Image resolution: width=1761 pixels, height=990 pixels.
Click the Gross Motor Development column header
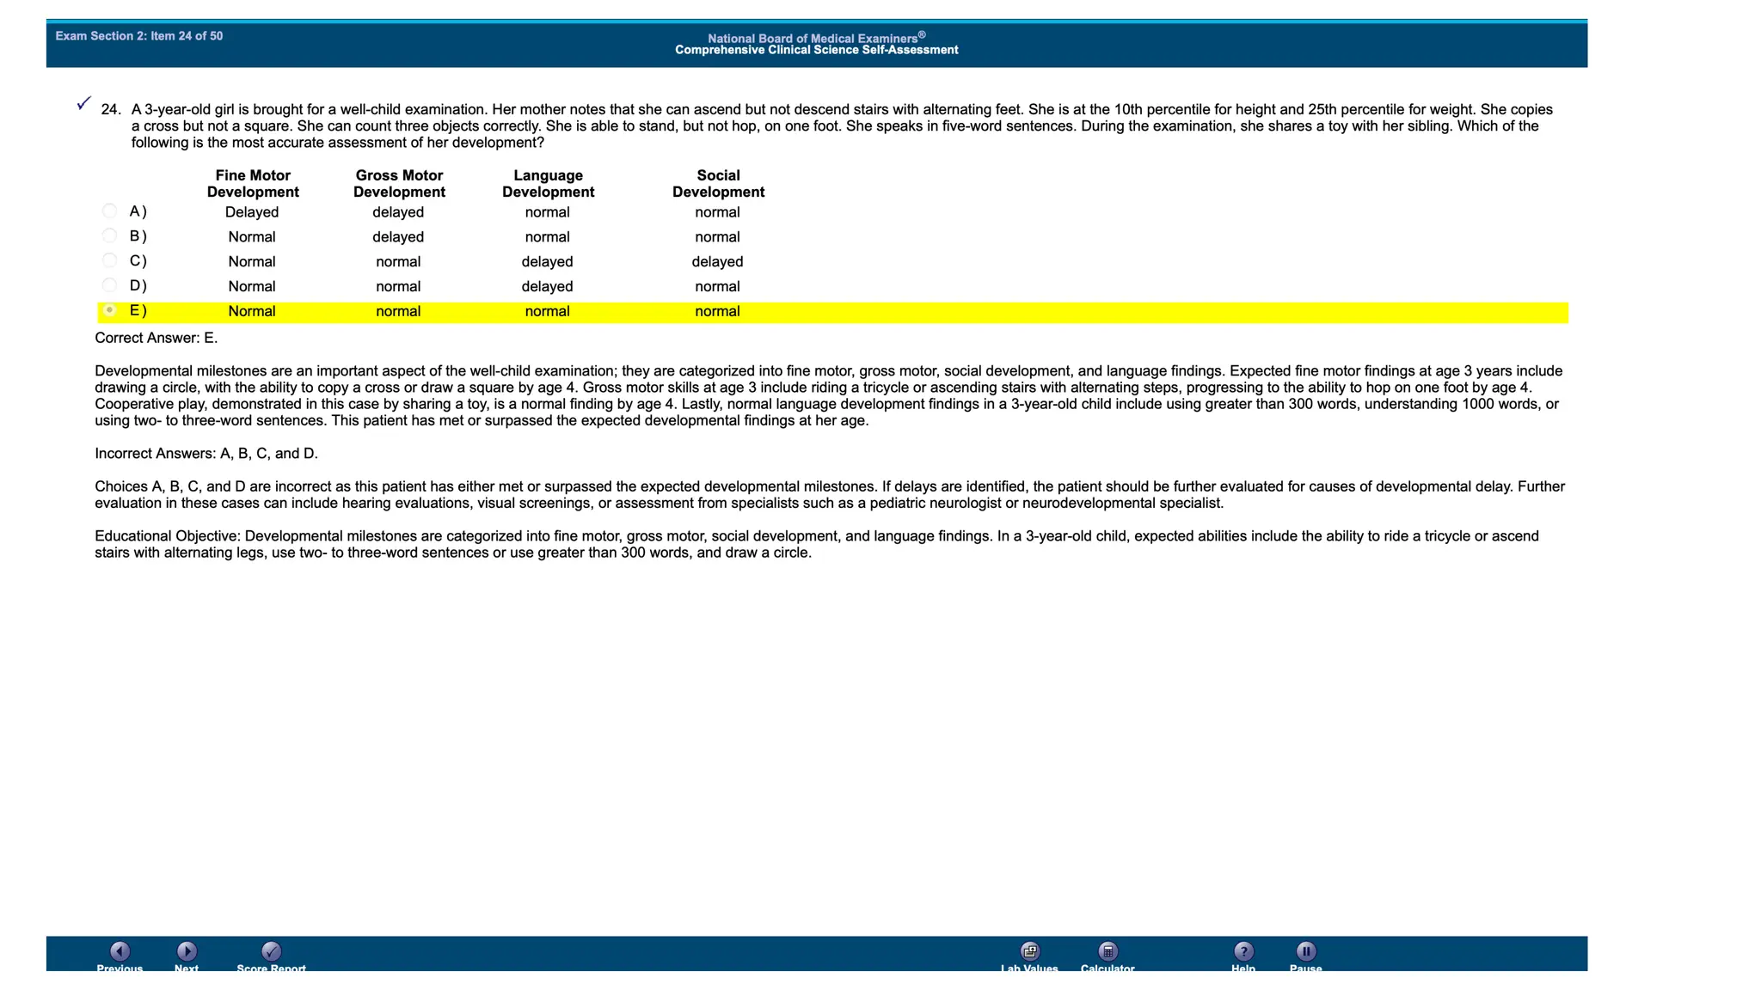tap(399, 184)
